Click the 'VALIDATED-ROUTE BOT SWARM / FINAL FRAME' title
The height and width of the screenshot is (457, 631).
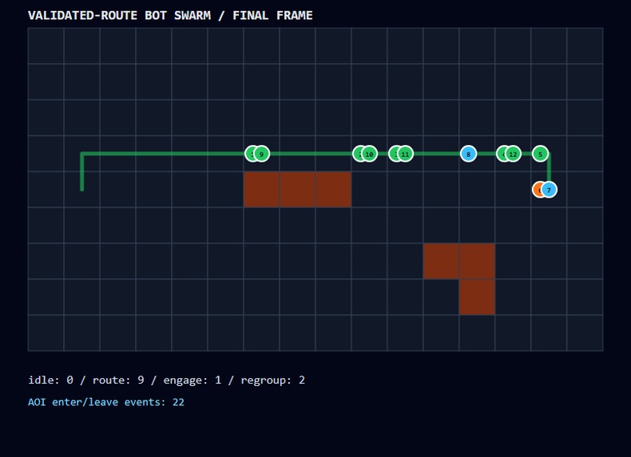(x=170, y=16)
